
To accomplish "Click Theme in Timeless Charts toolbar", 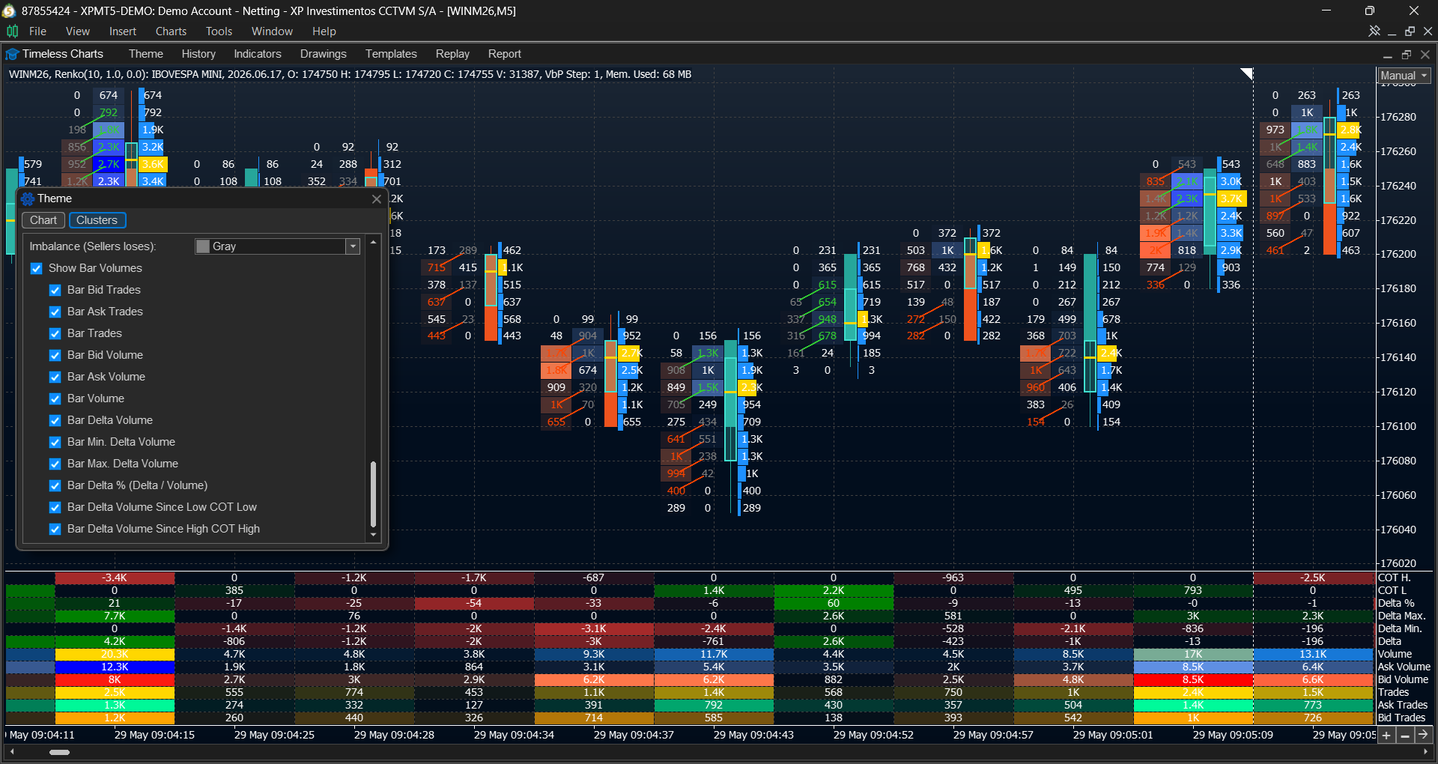I will 145,54.
